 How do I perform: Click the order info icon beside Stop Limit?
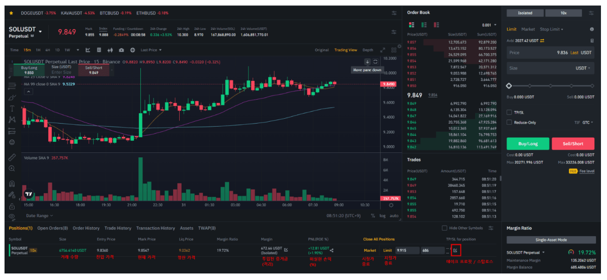pyautogui.click(x=592, y=29)
